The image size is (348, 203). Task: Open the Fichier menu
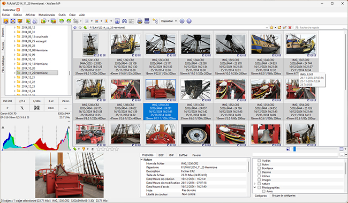pyautogui.click(x=6, y=15)
